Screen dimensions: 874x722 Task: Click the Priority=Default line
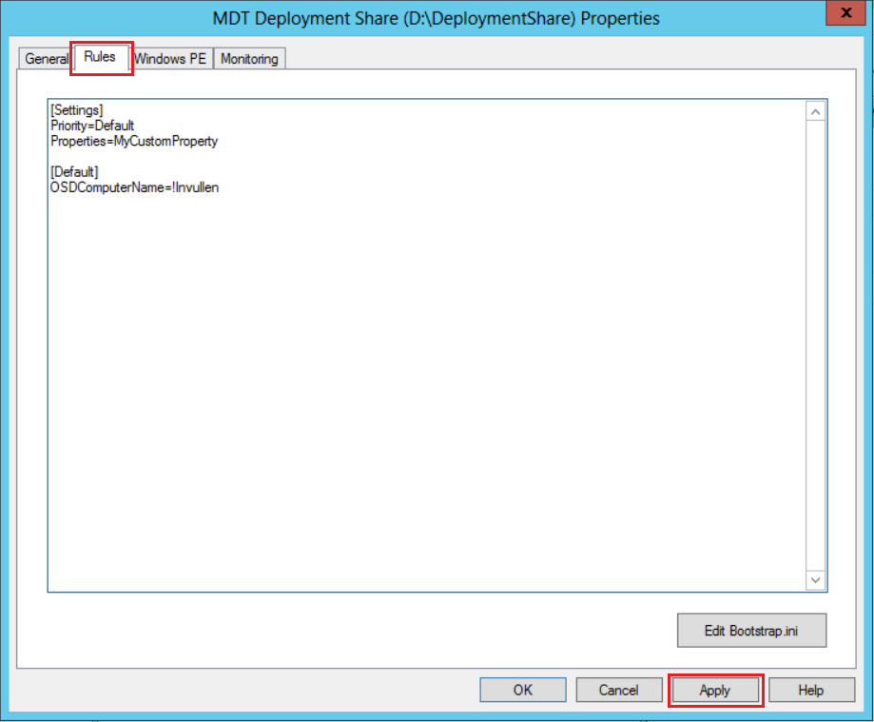(x=92, y=126)
